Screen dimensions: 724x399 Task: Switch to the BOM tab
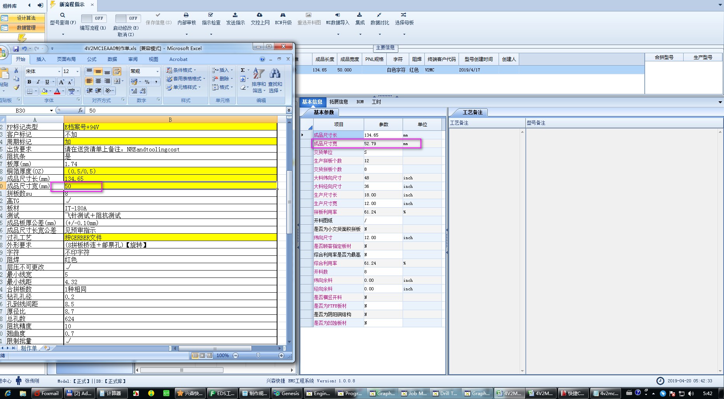point(360,102)
